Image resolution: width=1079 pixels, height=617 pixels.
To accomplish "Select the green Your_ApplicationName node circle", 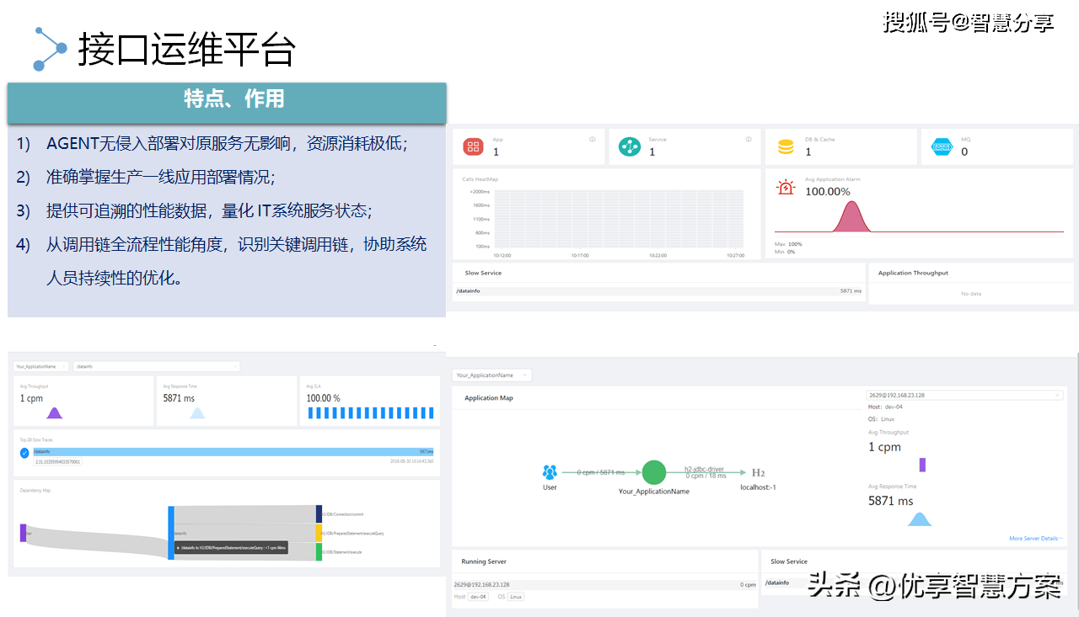I will [x=653, y=472].
